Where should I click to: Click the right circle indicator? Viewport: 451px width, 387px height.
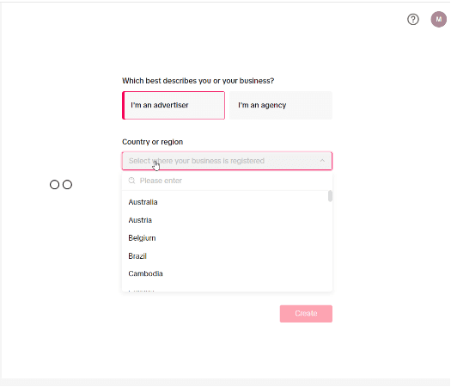[67, 185]
